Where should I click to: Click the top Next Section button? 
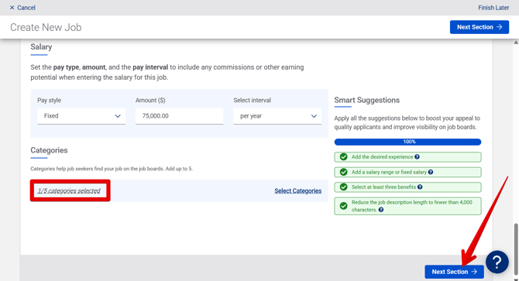tap(479, 27)
